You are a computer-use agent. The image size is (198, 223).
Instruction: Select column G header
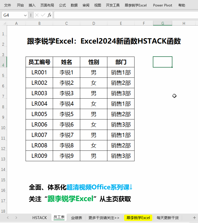162,23
